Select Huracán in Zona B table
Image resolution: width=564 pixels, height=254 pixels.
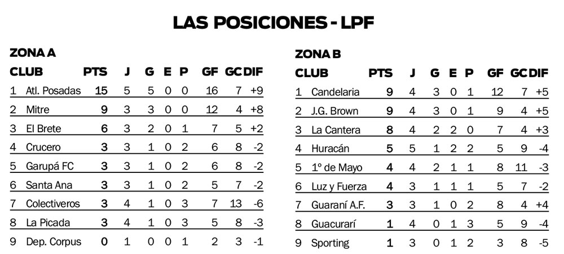331,149
